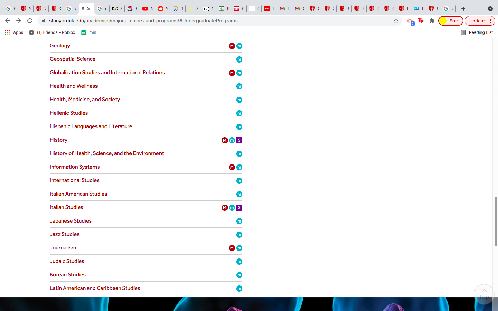Click the minor badge in the History row
The height and width of the screenshot is (311, 498).
tap(232, 140)
